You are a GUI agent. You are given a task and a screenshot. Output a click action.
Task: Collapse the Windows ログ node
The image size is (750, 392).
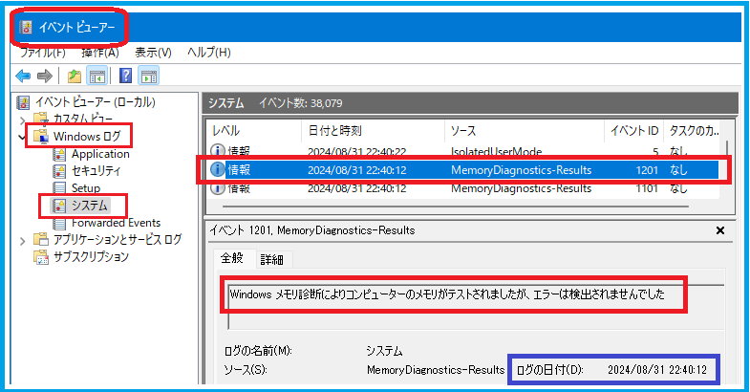[22, 137]
